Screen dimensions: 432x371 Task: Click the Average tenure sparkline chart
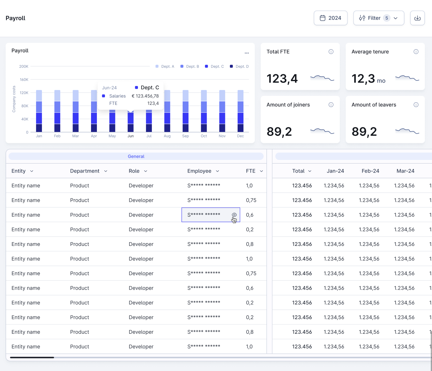[x=407, y=78]
